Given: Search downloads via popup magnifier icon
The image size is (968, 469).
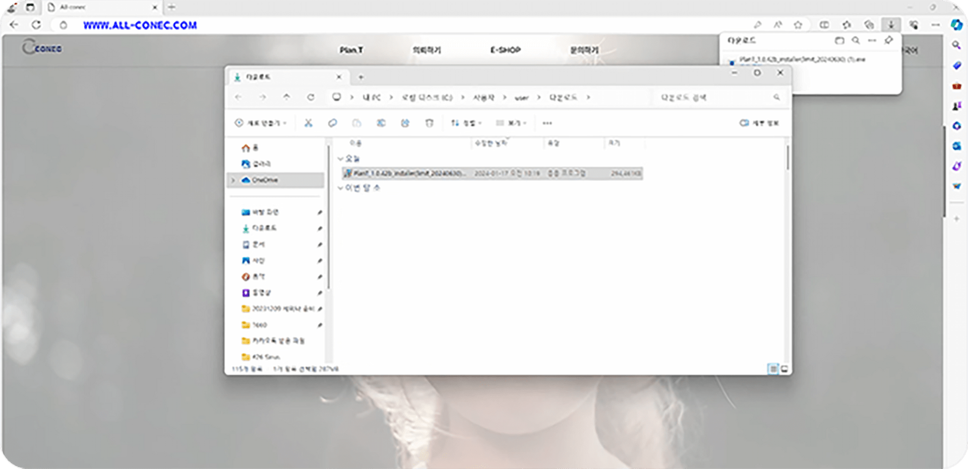Looking at the screenshot, I should [x=856, y=40].
